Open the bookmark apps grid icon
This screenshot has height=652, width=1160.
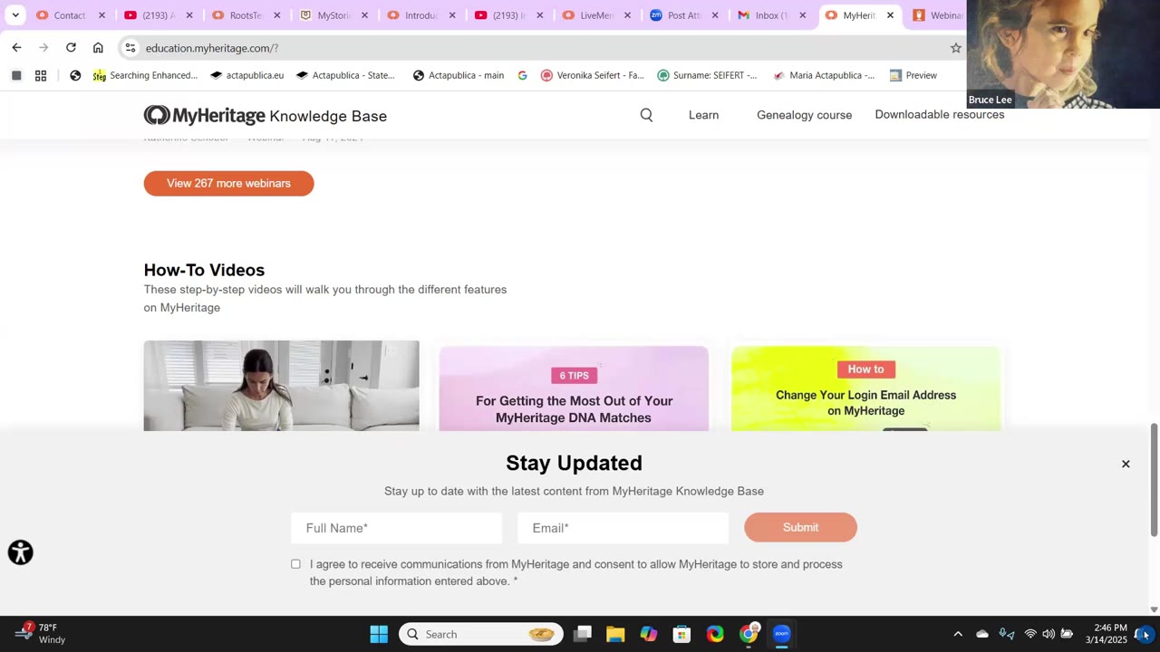(x=41, y=76)
